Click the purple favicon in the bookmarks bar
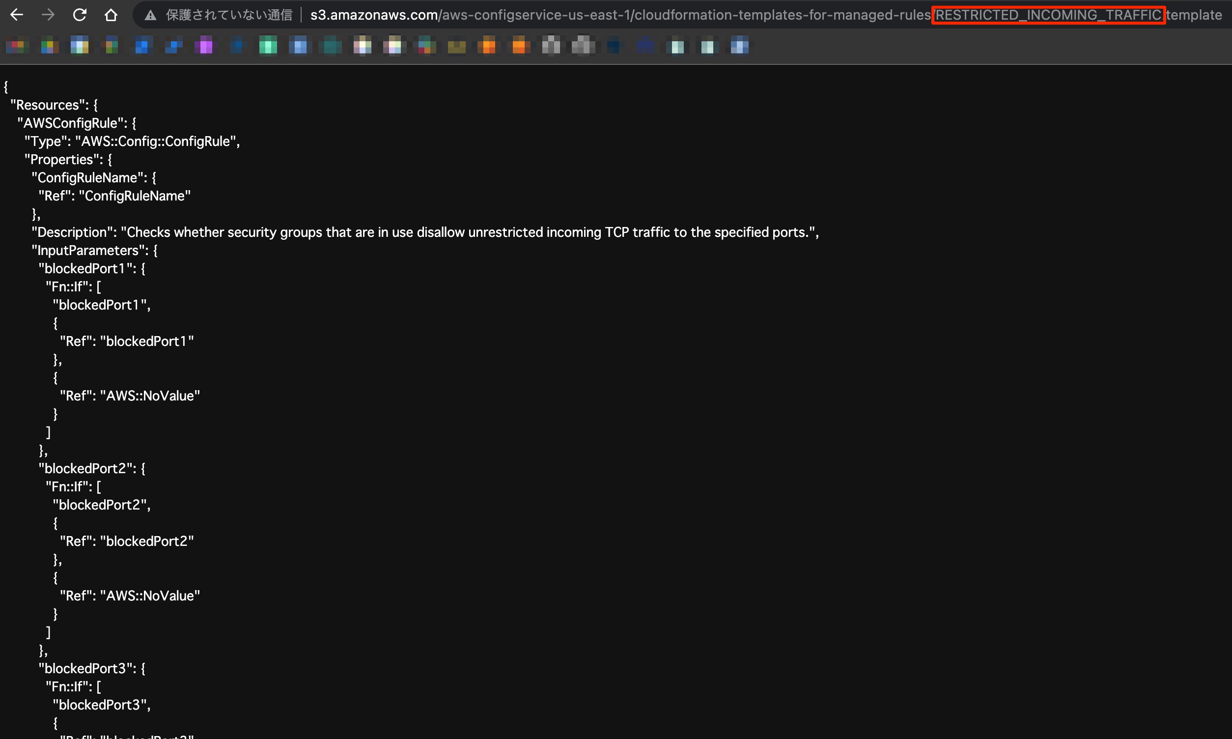 tap(205, 46)
